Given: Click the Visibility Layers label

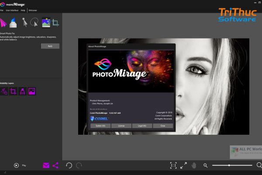Looking at the screenshot, I should tap(7, 83).
